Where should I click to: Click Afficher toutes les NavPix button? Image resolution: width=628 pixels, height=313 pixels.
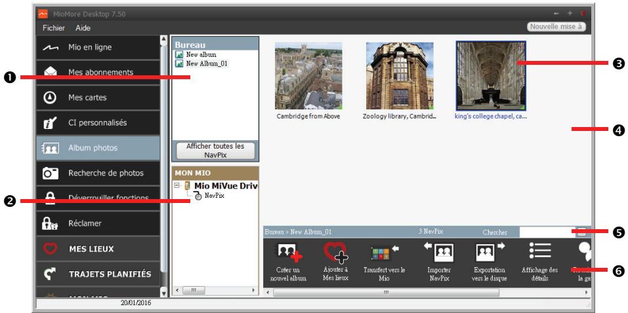215,151
